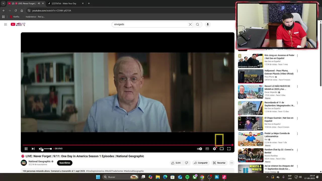Open the YouTube hamburger guide menu
322x181 pixels.
5,24
